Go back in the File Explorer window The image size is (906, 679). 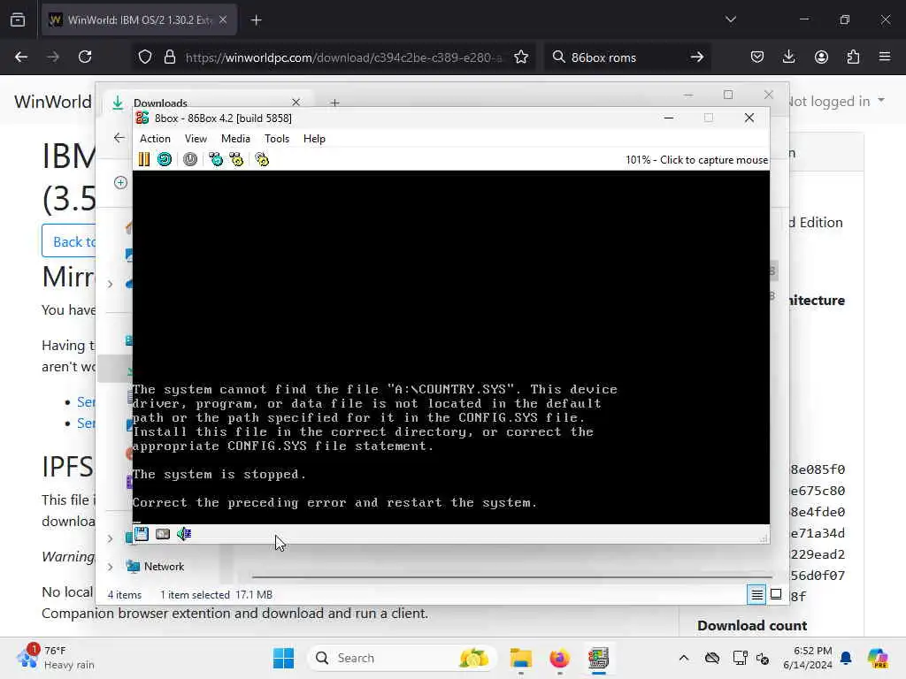tap(119, 137)
